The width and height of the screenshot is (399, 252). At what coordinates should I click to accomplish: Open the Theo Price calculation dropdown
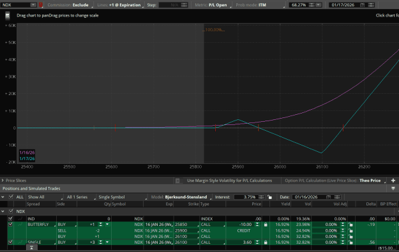point(372,181)
